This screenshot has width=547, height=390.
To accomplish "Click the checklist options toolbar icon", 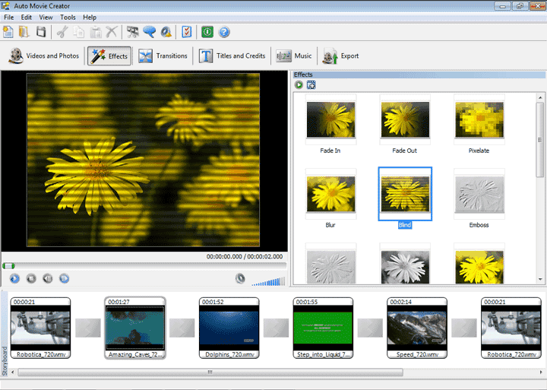I will pyautogui.click(x=187, y=32).
